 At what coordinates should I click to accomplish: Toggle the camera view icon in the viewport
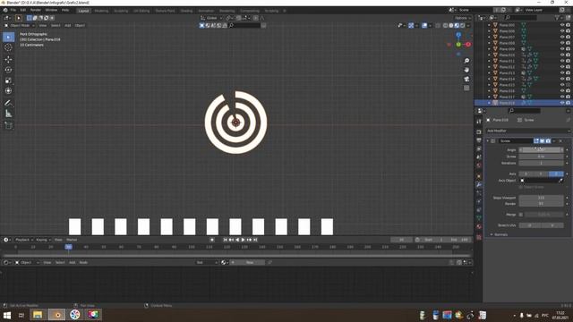point(466,79)
